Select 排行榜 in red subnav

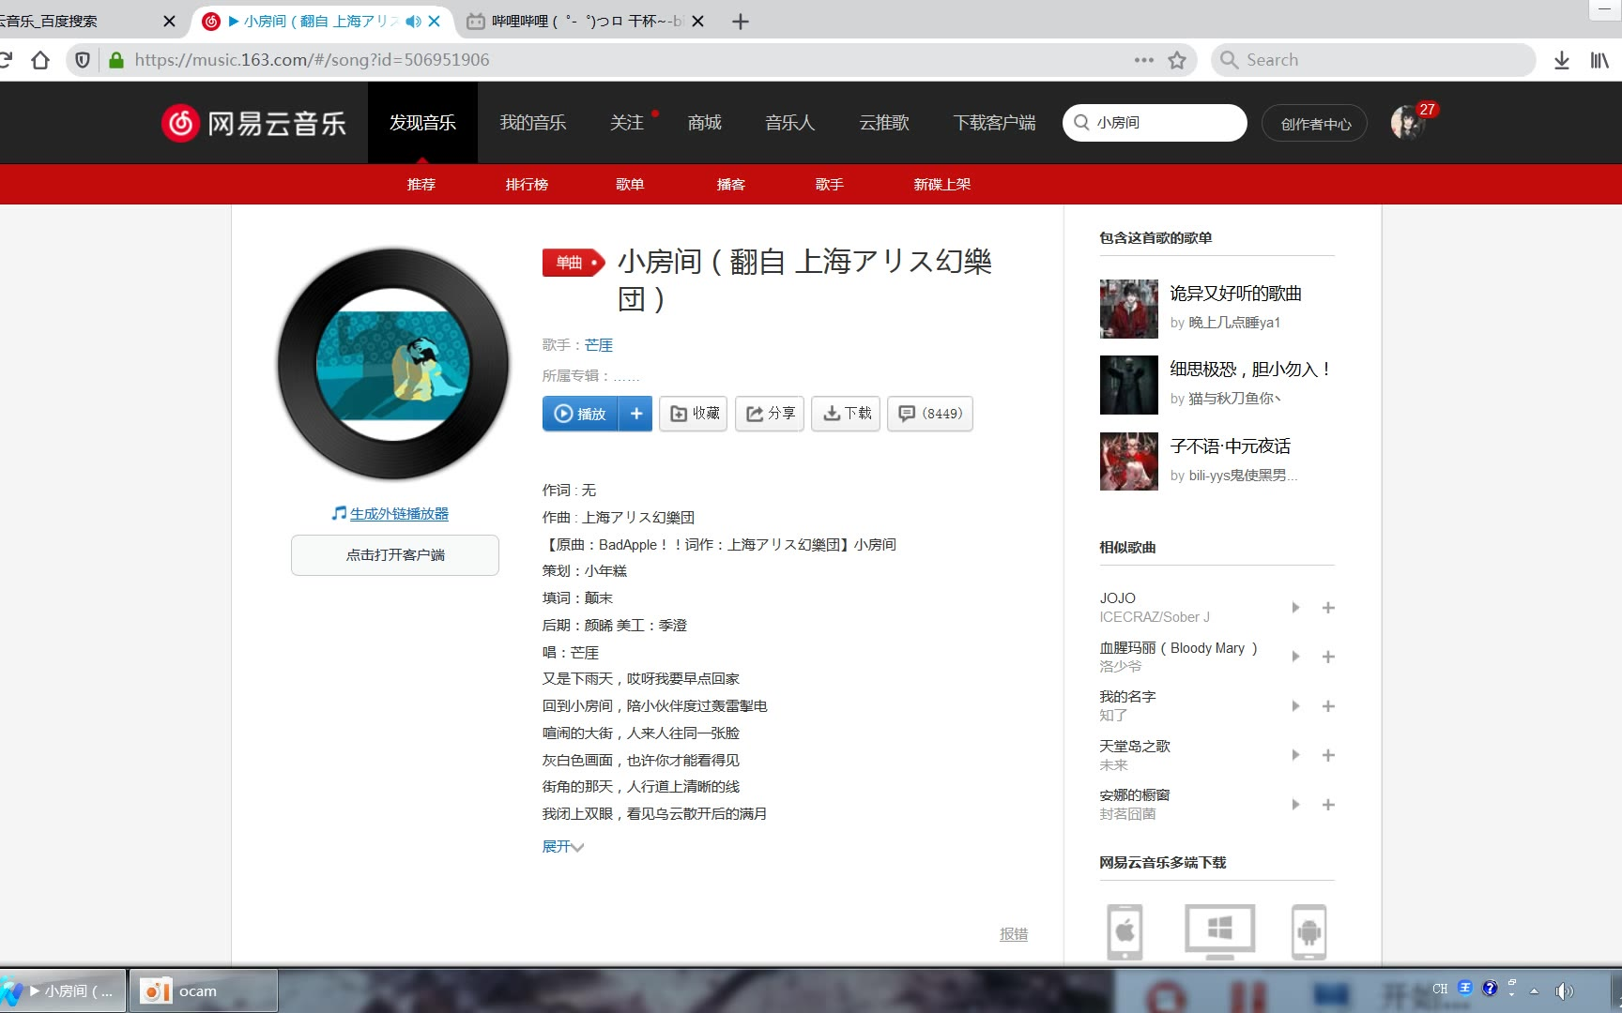coord(527,185)
